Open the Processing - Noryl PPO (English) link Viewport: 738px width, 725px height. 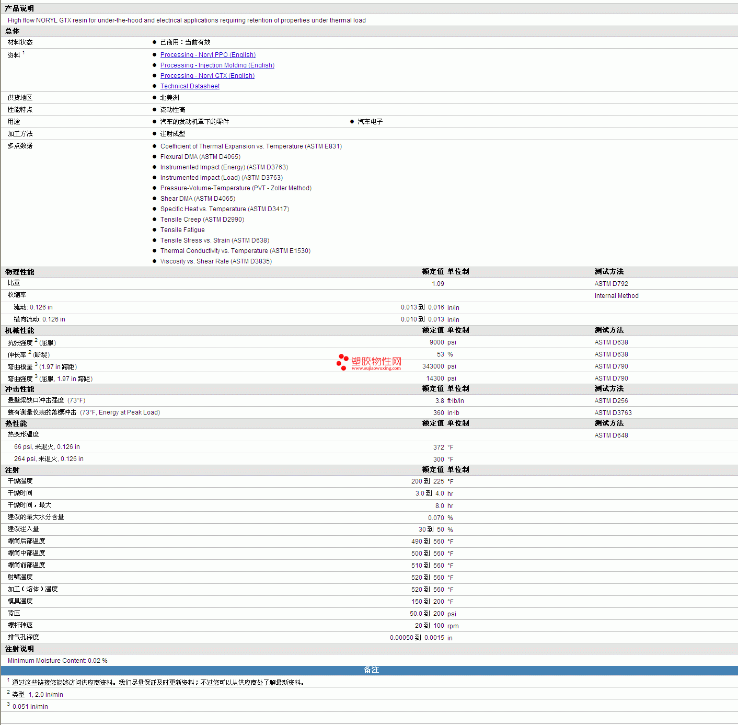[207, 55]
